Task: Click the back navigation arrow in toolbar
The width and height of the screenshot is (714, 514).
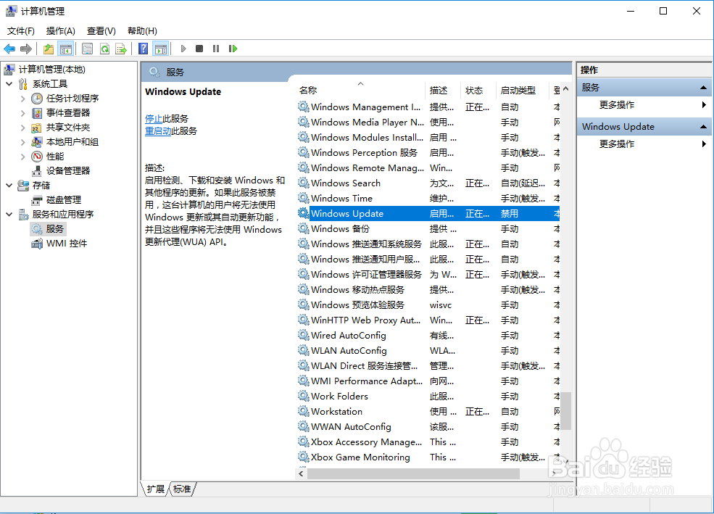Action: pos(9,49)
